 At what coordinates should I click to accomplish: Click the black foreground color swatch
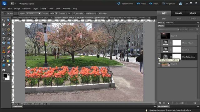tap(5, 76)
